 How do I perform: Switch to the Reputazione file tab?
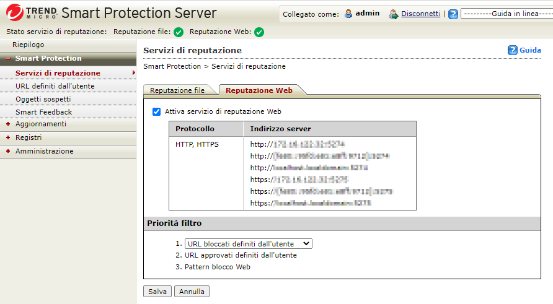tap(177, 90)
